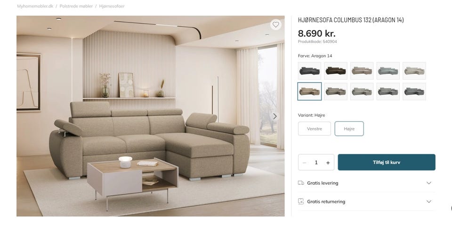This screenshot has width=452, height=234.
Task: Select the Højre variant option
Action: [x=349, y=129]
